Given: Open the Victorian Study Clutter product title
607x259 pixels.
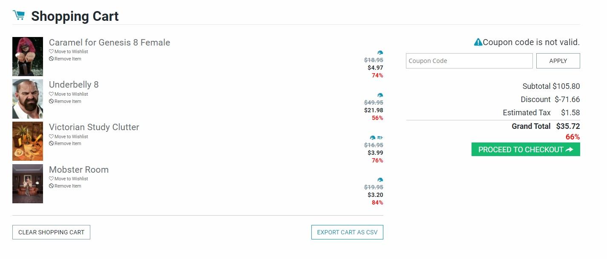Looking at the screenshot, I should click(x=94, y=127).
